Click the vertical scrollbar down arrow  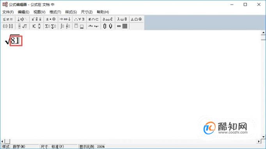(x=263, y=137)
